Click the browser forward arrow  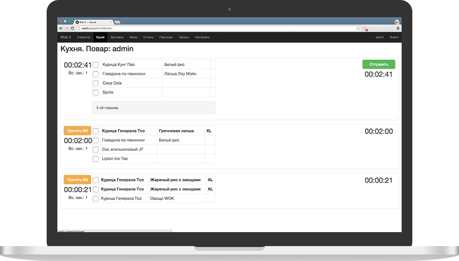[66, 28]
